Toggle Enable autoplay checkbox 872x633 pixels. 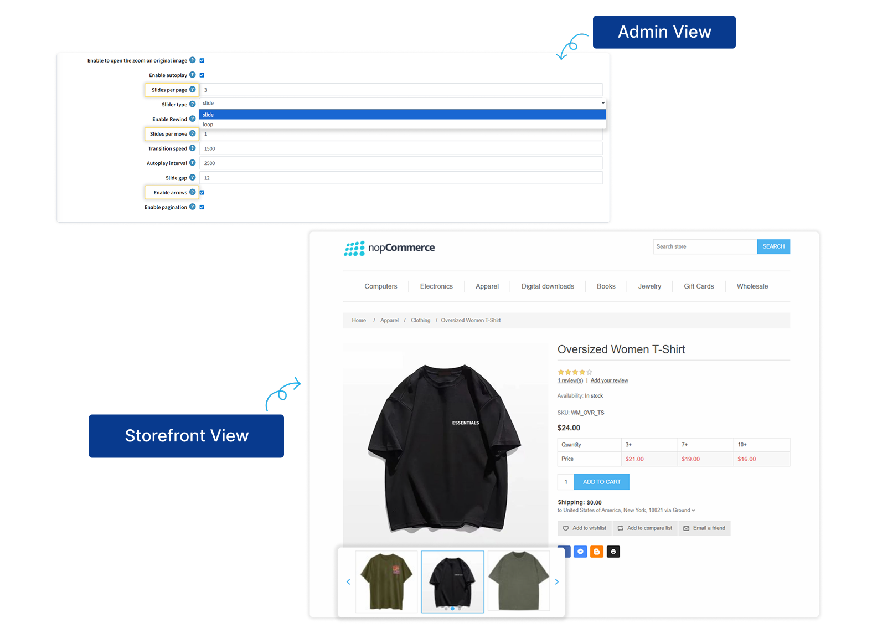pos(202,75)
